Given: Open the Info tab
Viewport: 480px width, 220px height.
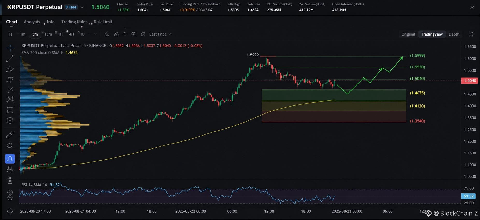Looking at the screenshot, I should [51, 22].
